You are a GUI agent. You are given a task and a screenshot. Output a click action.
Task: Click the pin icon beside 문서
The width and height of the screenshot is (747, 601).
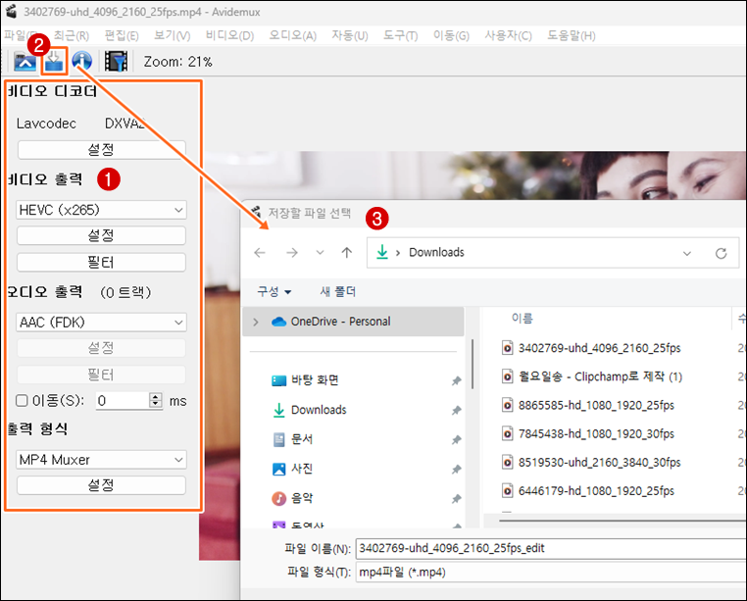457,440
